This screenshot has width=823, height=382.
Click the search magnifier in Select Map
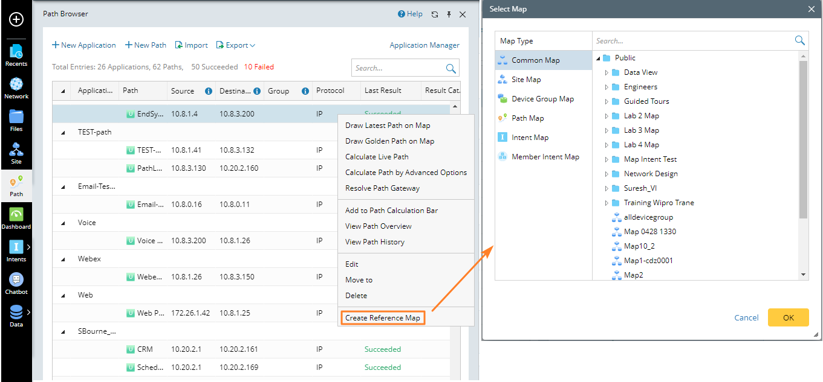(x=799, y=40)
